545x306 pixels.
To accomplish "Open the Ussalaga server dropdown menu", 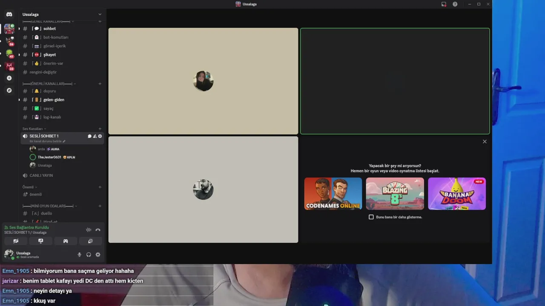I will [x=62, y=14].
